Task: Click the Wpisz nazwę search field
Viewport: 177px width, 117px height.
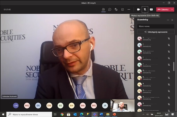Action: tap(156, 26)
